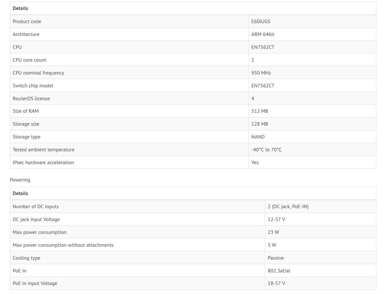Click the IPsec hardware acceleration label
The height and width of the screenshot is (294, 387).
point(43,162)
